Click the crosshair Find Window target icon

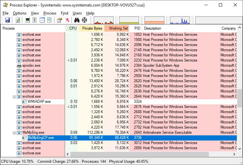(85, 20)
